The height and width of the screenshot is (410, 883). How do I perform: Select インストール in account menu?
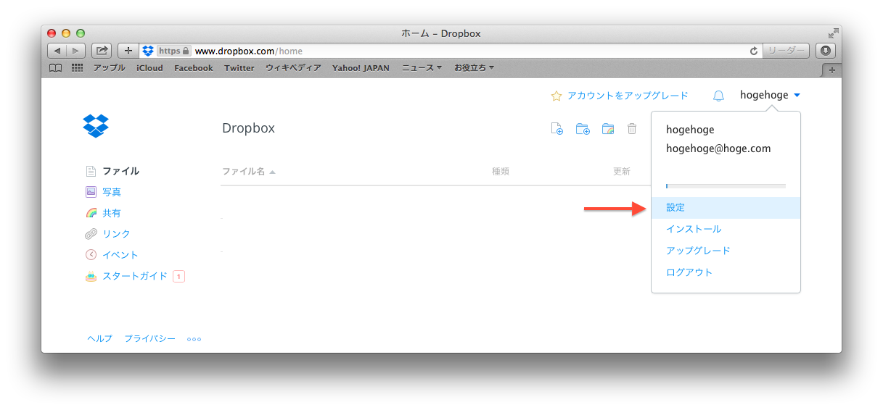pos(726,229)
